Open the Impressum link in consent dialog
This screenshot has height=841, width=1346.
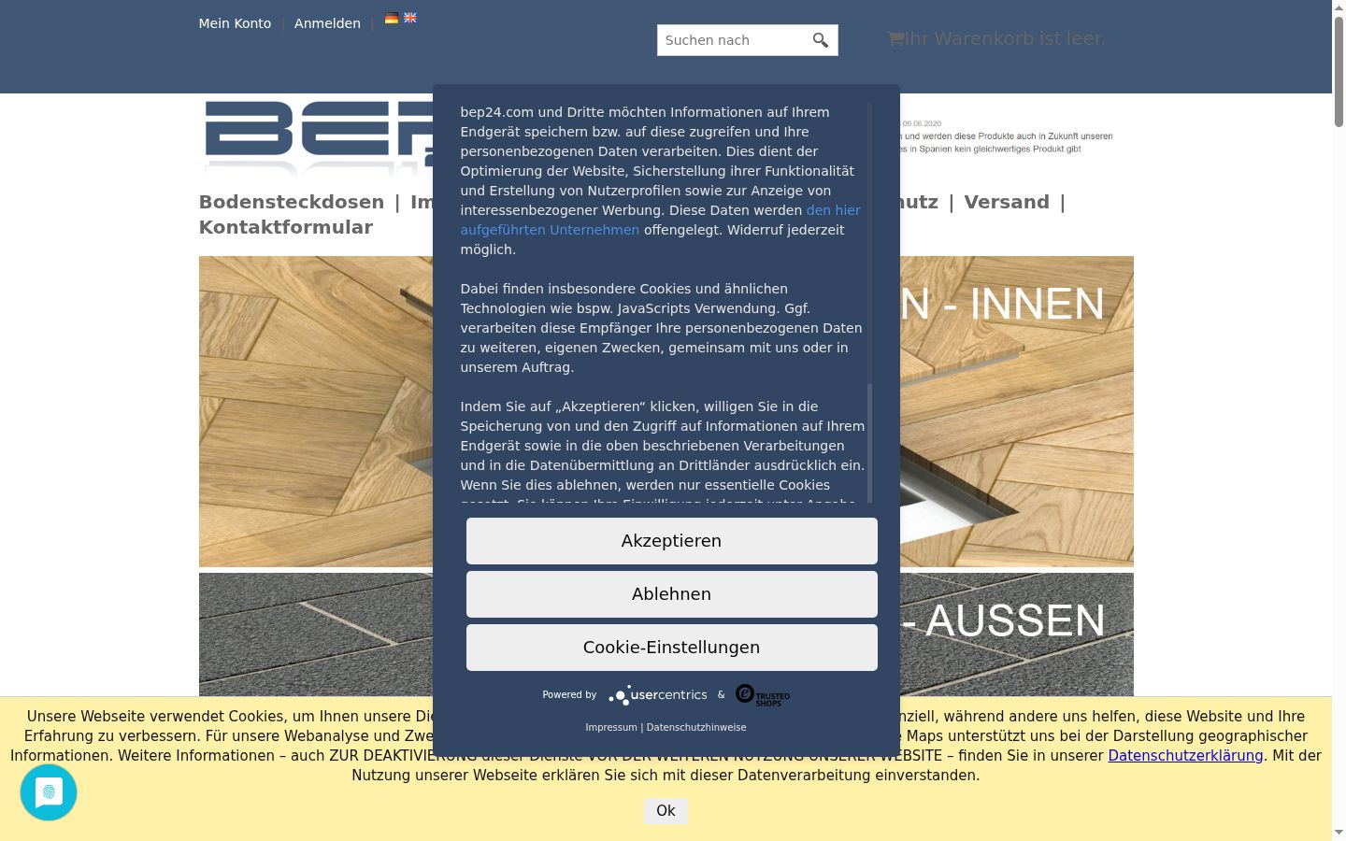pyautogui.click(x=611, y=727)
